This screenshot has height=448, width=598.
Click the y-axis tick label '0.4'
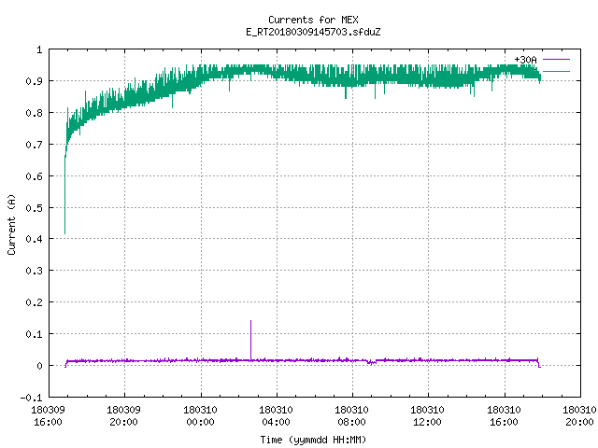click(34, 239)
